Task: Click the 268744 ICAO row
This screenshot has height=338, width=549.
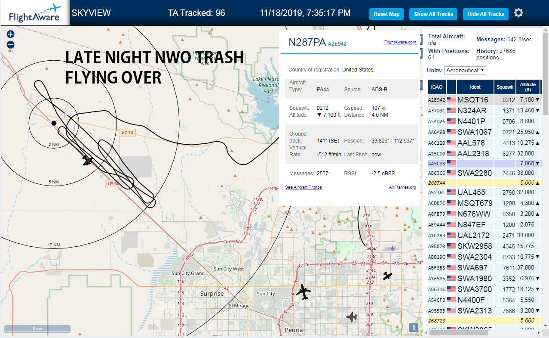Action: click(484, 183)
